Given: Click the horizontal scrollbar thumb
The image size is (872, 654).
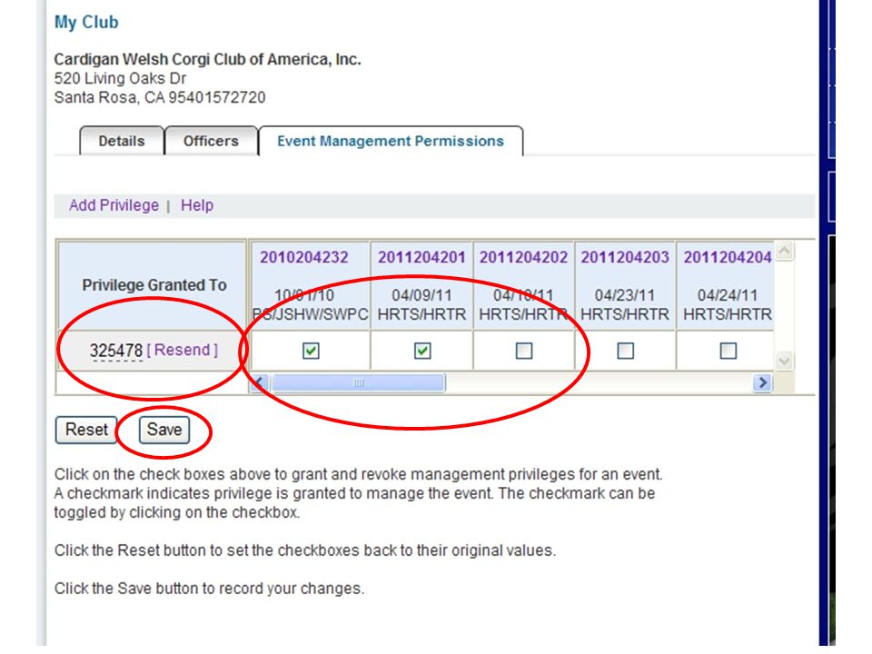Looking at the screenshot, I should pos(358,382).
